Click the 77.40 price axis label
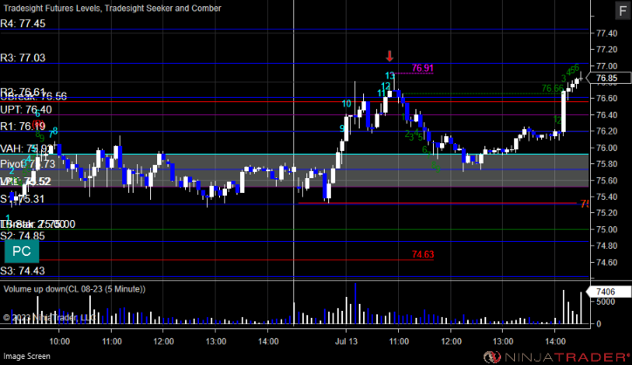 tap(607, 33)
